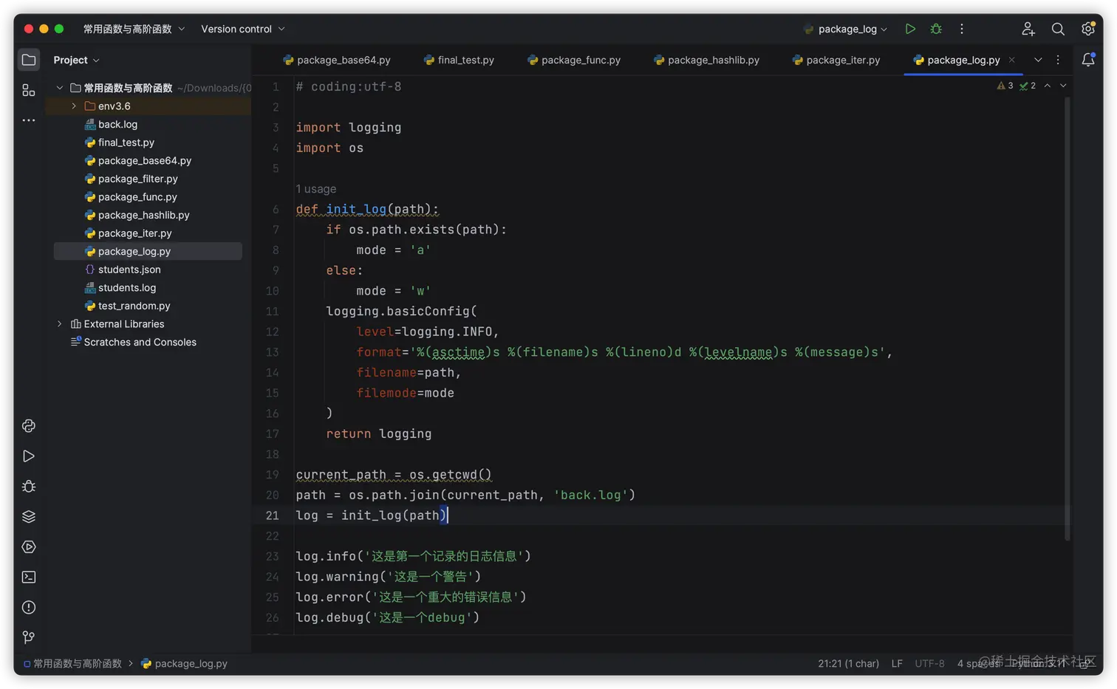Select Scratches and Consoles node
Viewport: 1117px width, 689px height.
[x=133, y=343]
